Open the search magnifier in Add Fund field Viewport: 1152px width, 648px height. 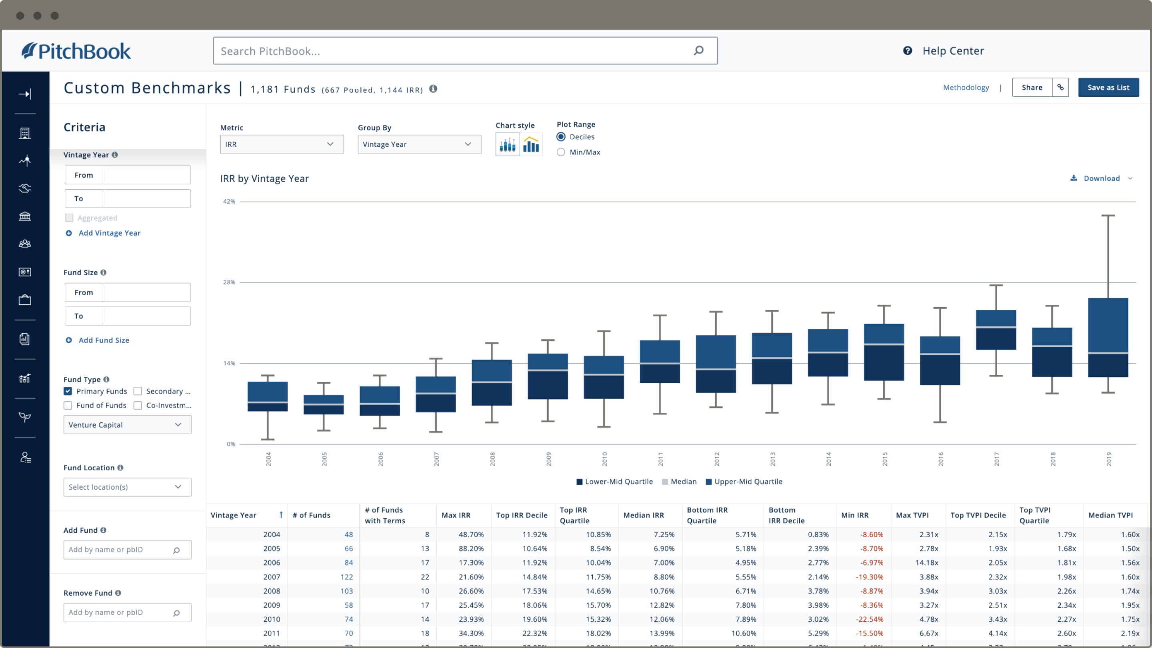[x=177, y=550]
